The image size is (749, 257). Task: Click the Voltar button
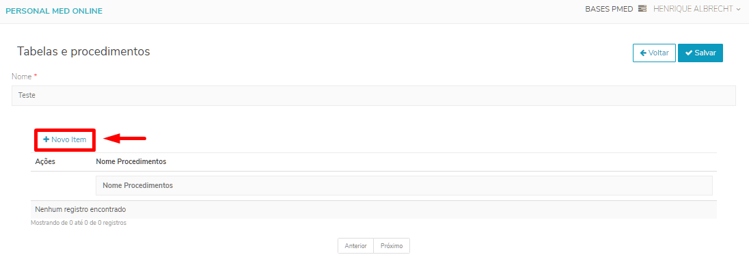654,53
